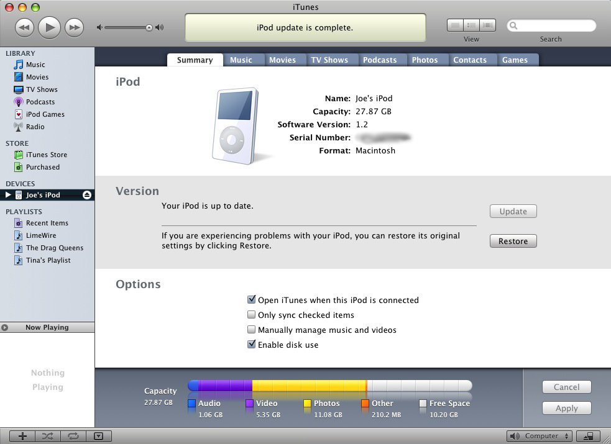Switch to the Summary tab
The height and width of the screenshot is (444, 611).
(195, 60)
